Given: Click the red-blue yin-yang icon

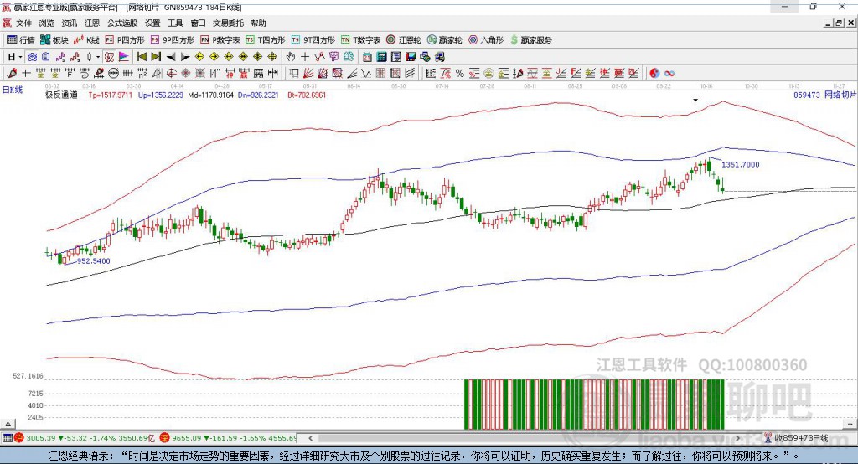Looking at the screenshot, I should coord(654,74).
